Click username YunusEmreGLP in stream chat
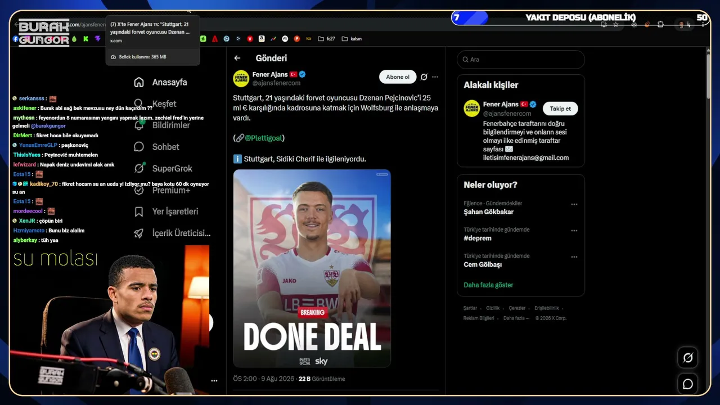Viewport: 720px width, 405px height. click(38, 145)
